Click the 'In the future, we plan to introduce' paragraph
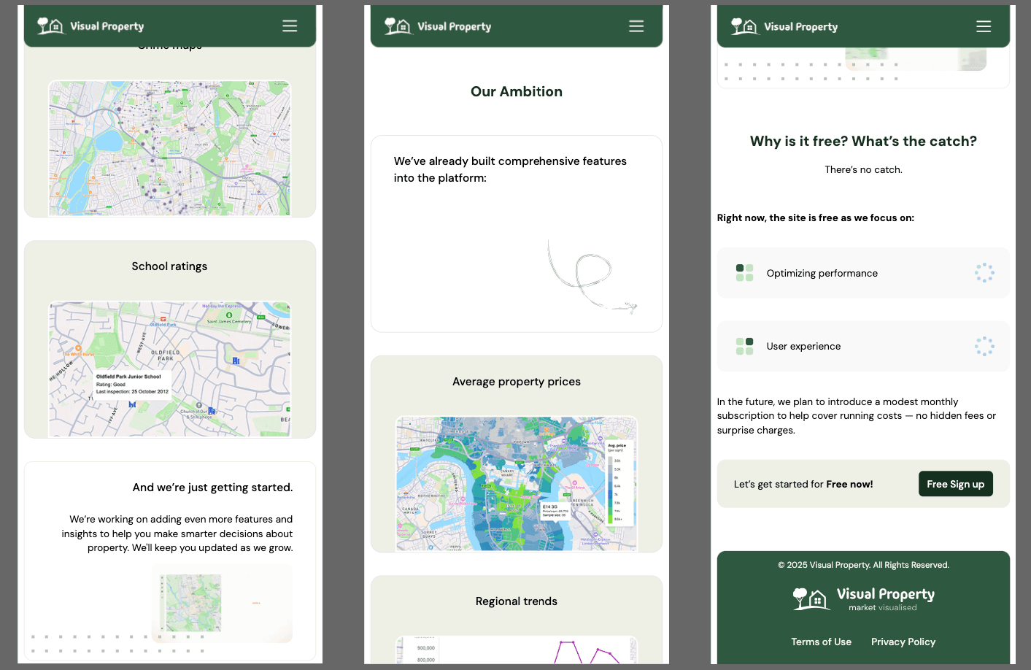This screenshot has height=670, width=1031. (x=857, y=416)
